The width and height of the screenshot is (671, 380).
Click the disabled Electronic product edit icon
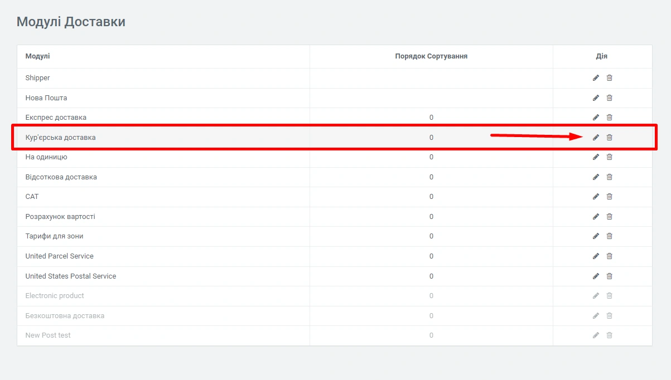click(596, 296)
